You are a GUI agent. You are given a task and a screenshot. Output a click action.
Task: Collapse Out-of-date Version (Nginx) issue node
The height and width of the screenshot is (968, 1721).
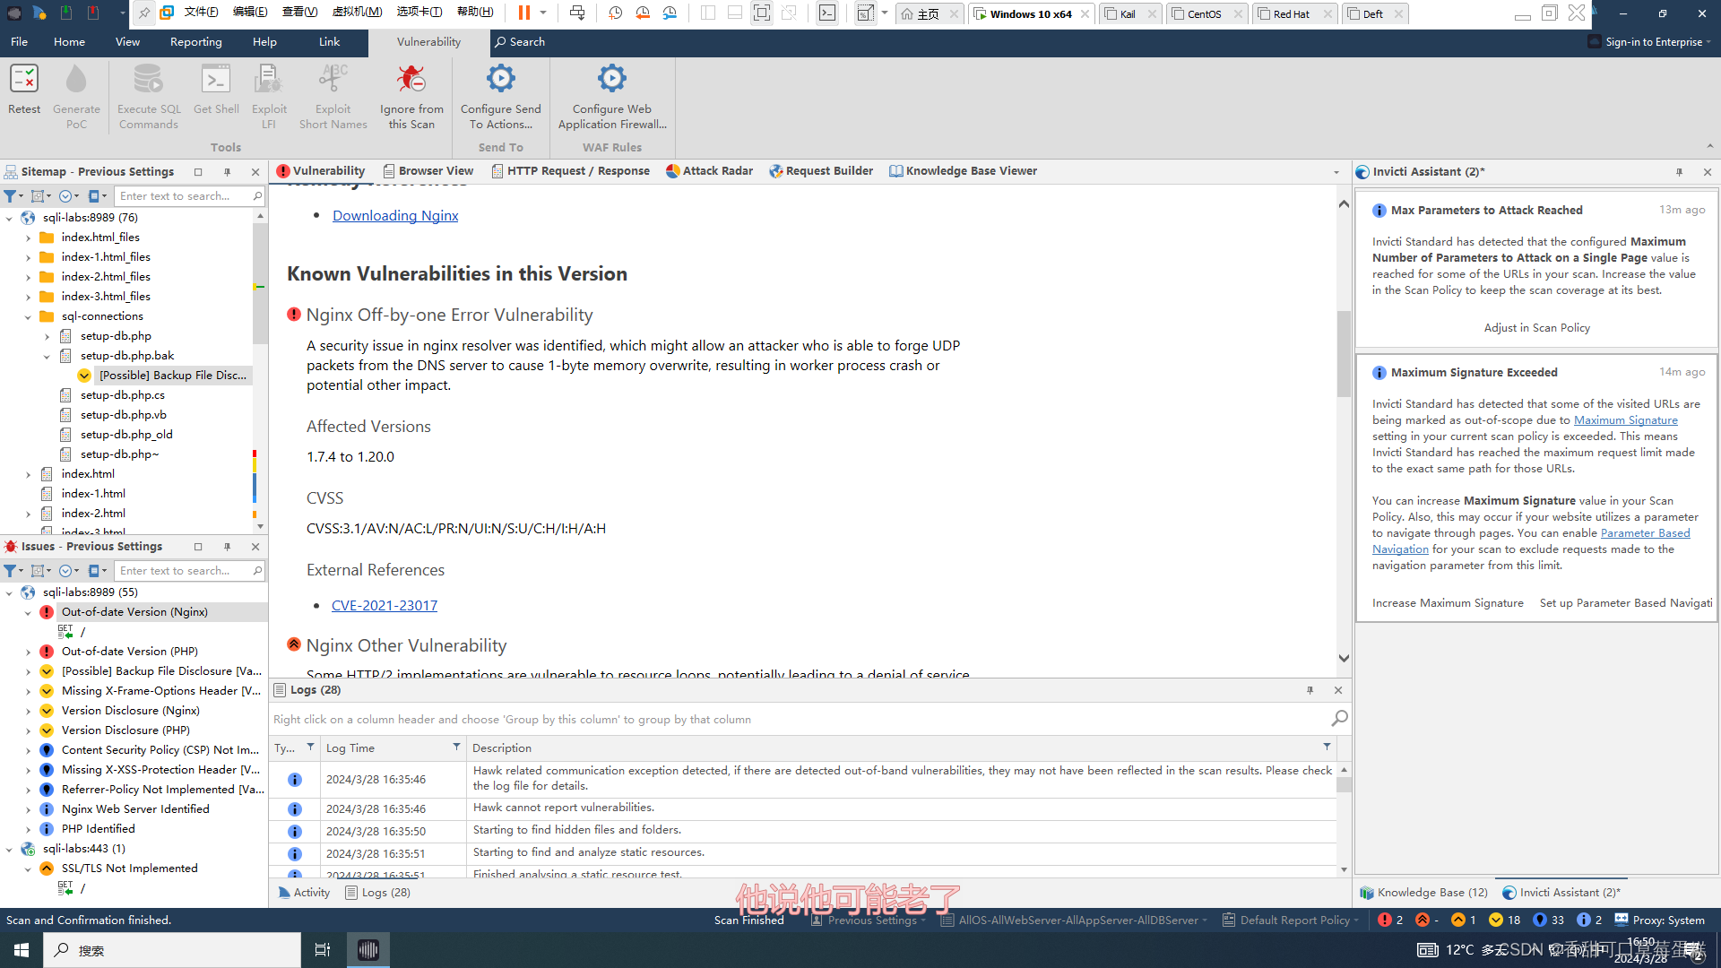(28, 612)
